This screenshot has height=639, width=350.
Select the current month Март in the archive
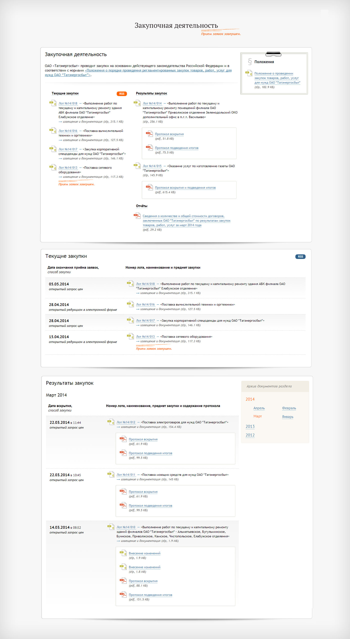point(257,416)
